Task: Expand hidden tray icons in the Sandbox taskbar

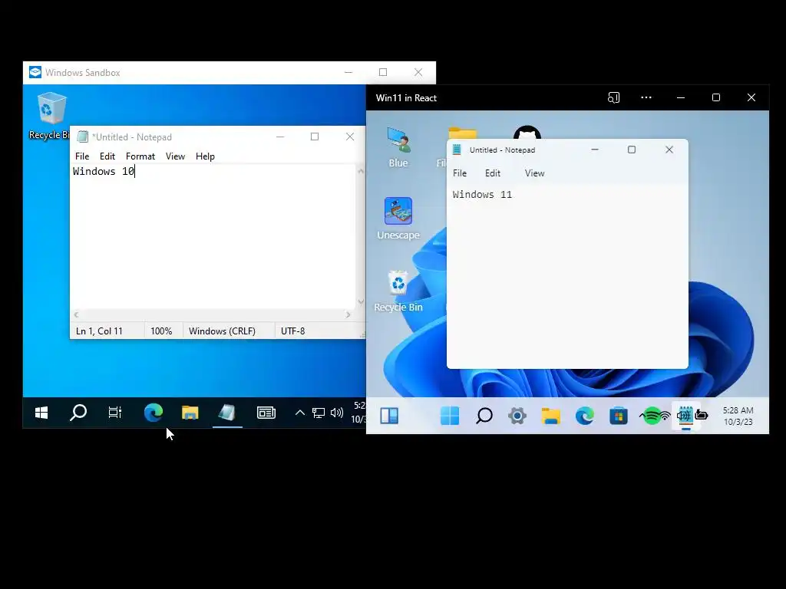Action: pos(300,413)
